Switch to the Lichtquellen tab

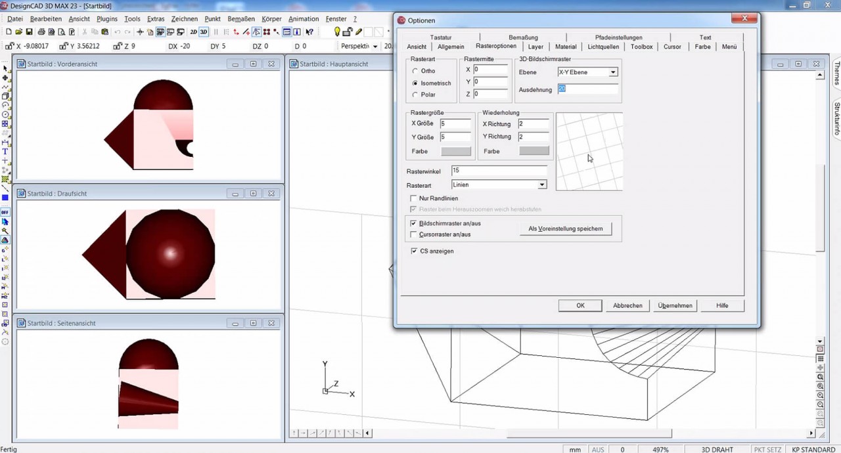tap(603, 47)
